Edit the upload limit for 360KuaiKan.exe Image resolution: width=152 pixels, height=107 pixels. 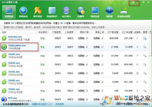click(102, 47)
